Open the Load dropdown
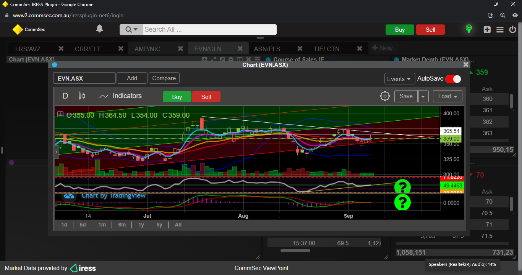The height and width of the screenshot is (275, 522). click(x=447, y=96)
